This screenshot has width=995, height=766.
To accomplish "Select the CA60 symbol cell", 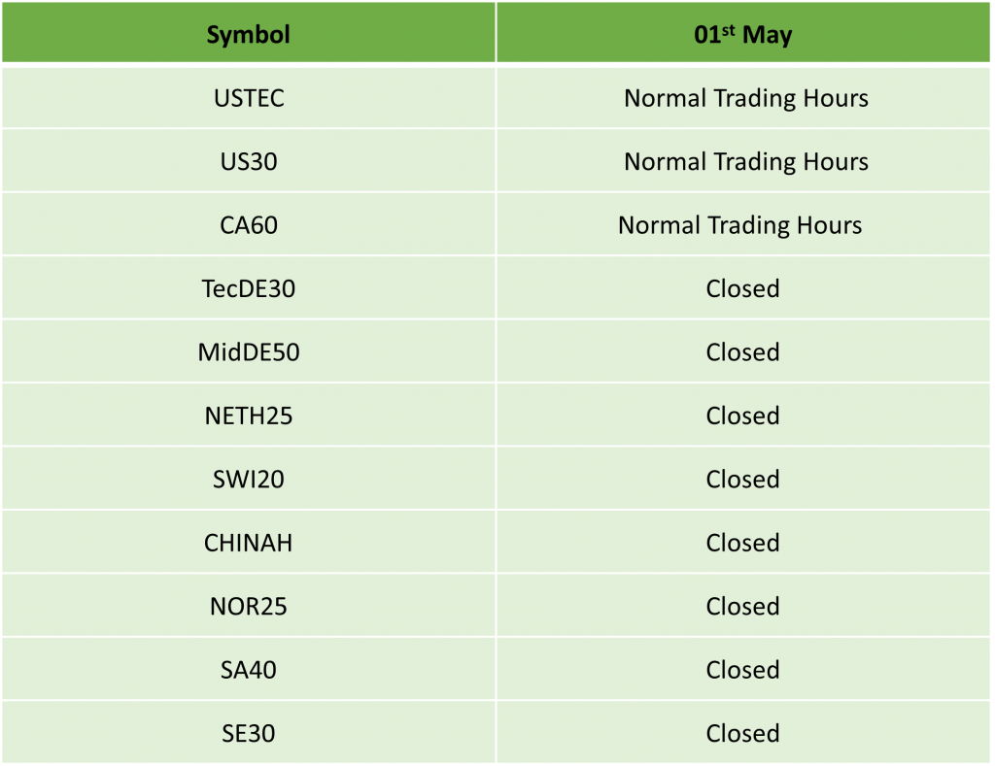I will point(249,225).
